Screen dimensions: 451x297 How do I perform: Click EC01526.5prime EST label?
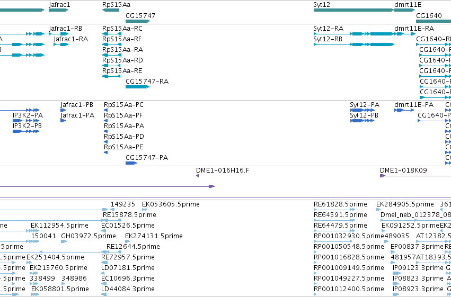coord(128,226)
